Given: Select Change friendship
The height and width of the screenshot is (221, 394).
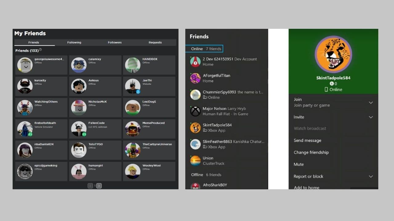Looking at the screenshot, I should [311, 152].
